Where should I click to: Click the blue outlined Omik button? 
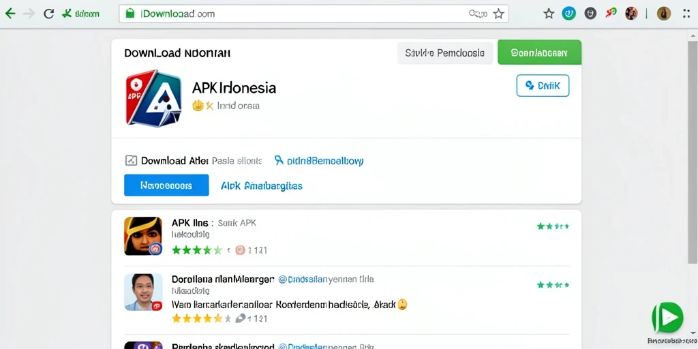pos(543,85)
